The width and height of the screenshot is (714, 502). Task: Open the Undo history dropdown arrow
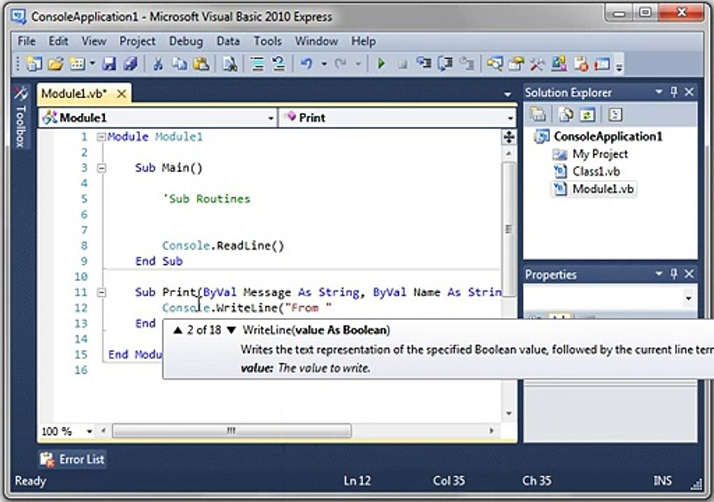coord(324,63)
